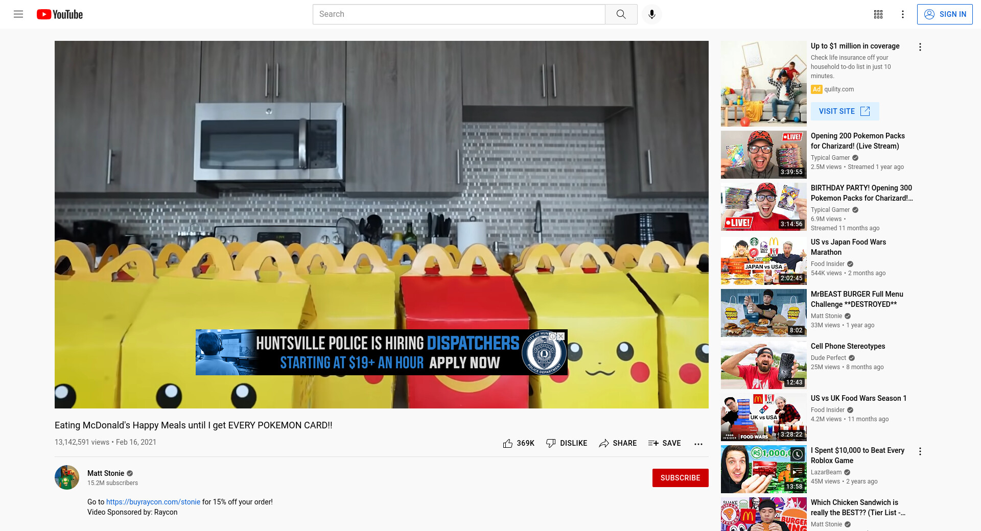Open LazarBeam channel name

pyautogui.click(x=826, y=472)
